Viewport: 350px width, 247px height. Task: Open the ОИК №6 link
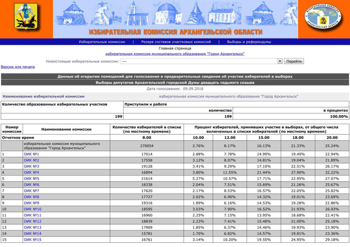pyautogui.click(x=31, y=185)
